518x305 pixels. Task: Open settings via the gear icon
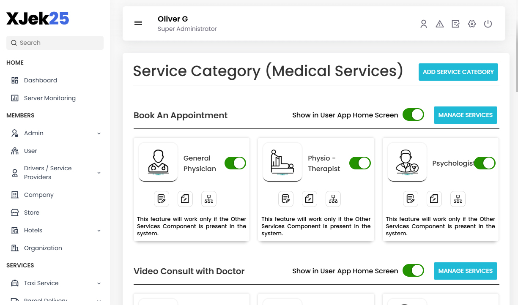[471, 24]
